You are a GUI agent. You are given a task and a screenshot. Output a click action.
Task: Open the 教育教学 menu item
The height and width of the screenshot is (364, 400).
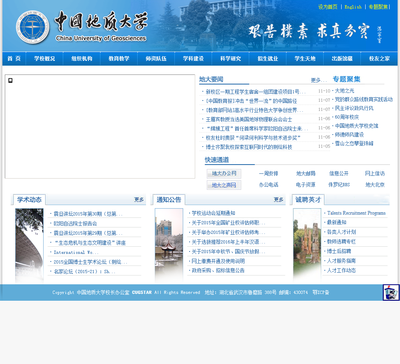[x=119, y=59]
